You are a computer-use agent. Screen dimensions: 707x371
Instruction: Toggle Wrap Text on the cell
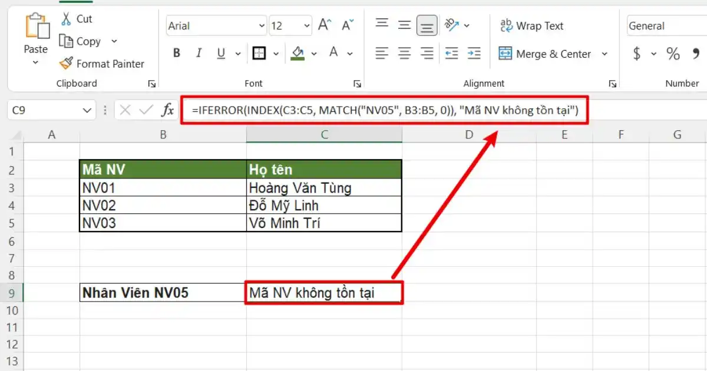pos(531,25)
